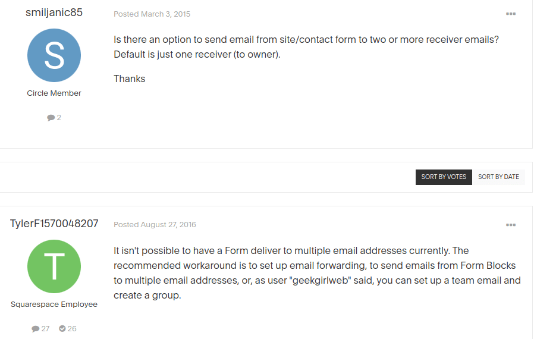Expand the ellipsis menu on TylerF's reply
The height and width of the screenshot is (339, 534).
tap(510, 225)
